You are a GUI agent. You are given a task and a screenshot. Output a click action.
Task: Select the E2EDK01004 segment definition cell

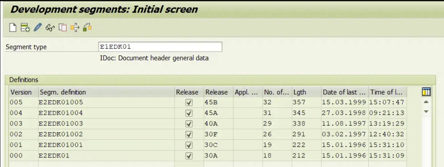point(61,113)
